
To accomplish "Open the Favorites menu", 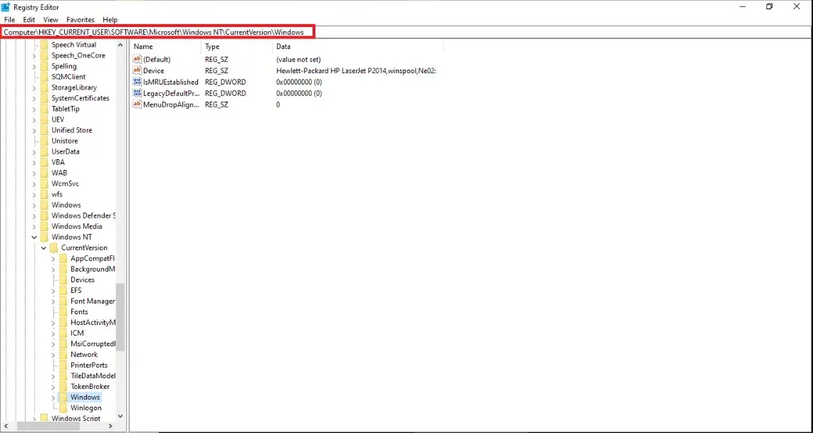I will [x=80, y=20].
